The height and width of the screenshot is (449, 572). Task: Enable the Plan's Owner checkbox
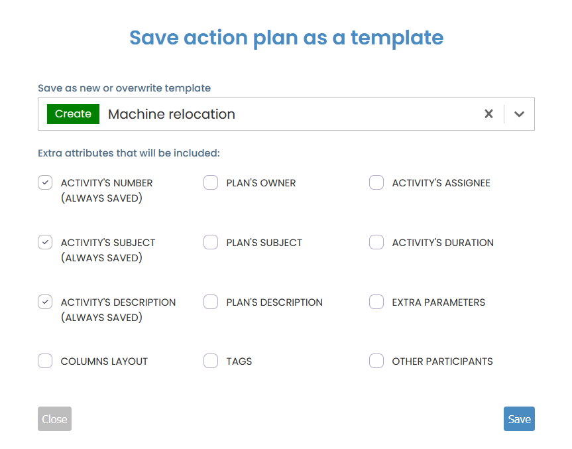(211, 183)
